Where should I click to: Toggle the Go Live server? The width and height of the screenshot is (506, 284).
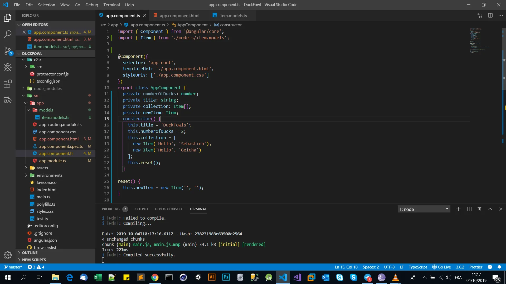click(x=442, y=267)
